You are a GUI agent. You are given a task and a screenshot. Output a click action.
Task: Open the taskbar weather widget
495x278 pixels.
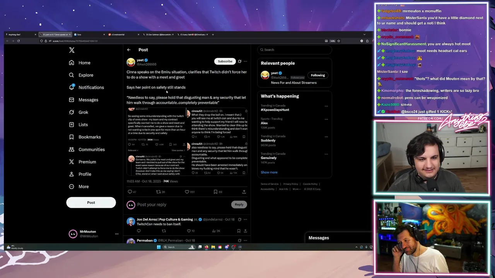coord(15,247)
